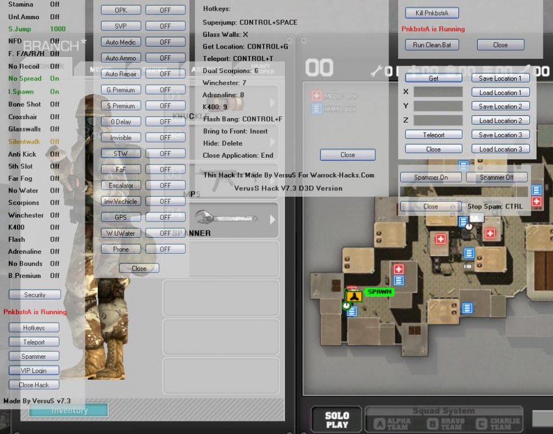Open the Teleport panel from the left menu
553x434 pixels.
click(x=34, y=342)
